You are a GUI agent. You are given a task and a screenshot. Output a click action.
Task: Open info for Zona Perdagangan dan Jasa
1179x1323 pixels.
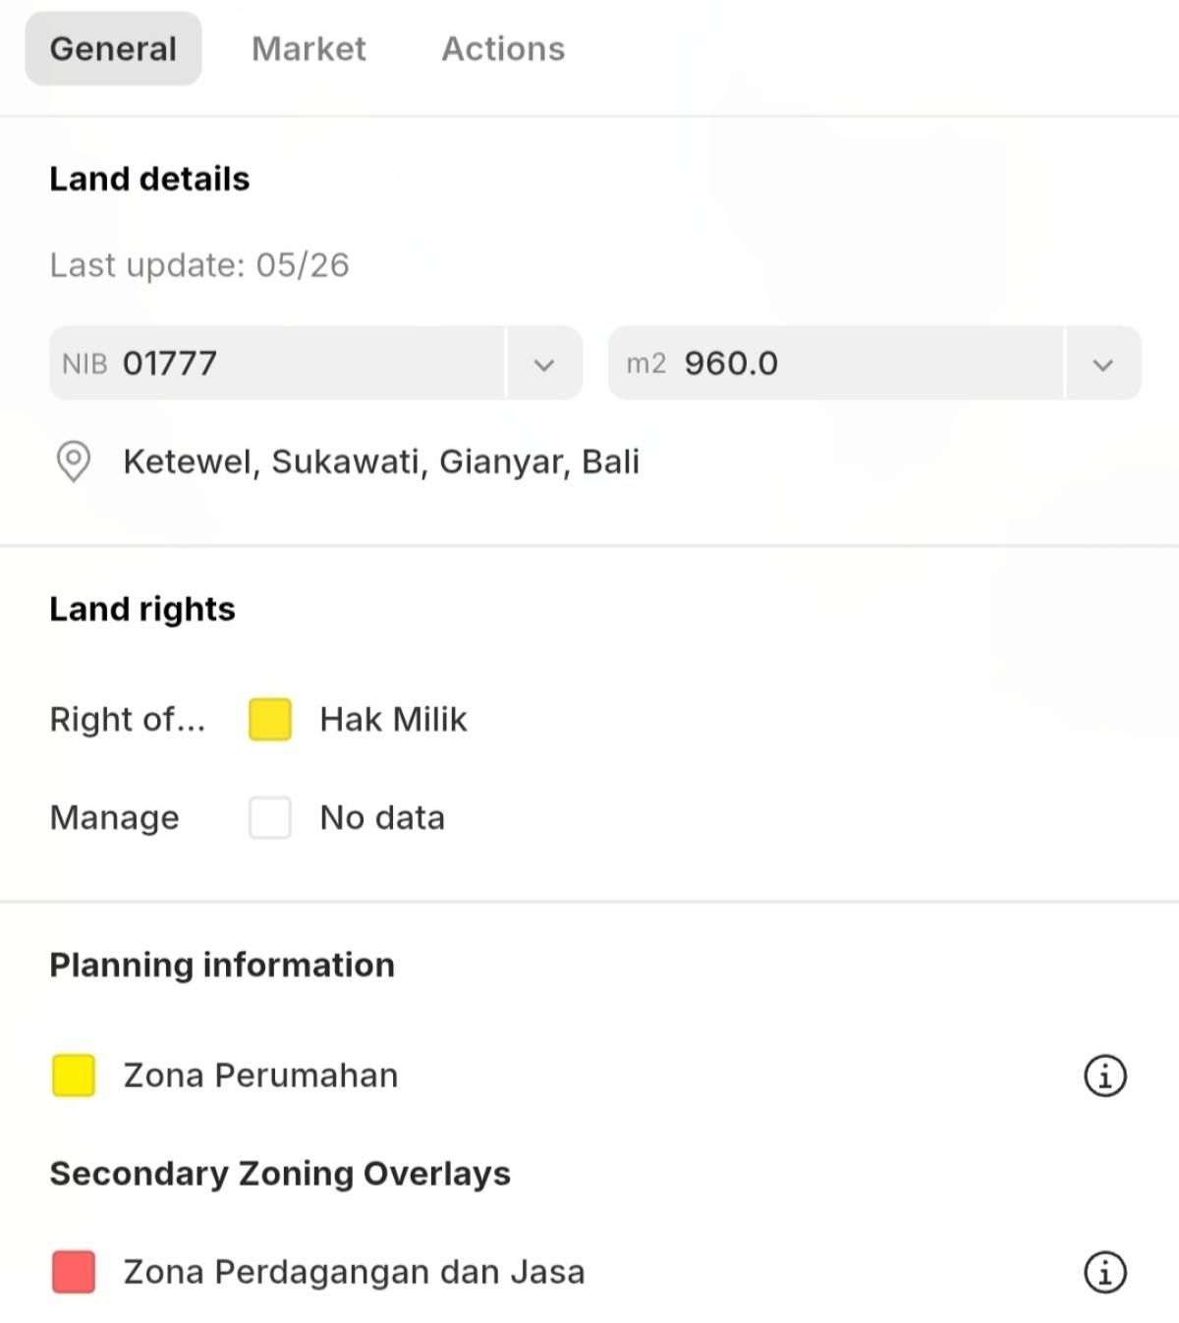[1105, 1272]
